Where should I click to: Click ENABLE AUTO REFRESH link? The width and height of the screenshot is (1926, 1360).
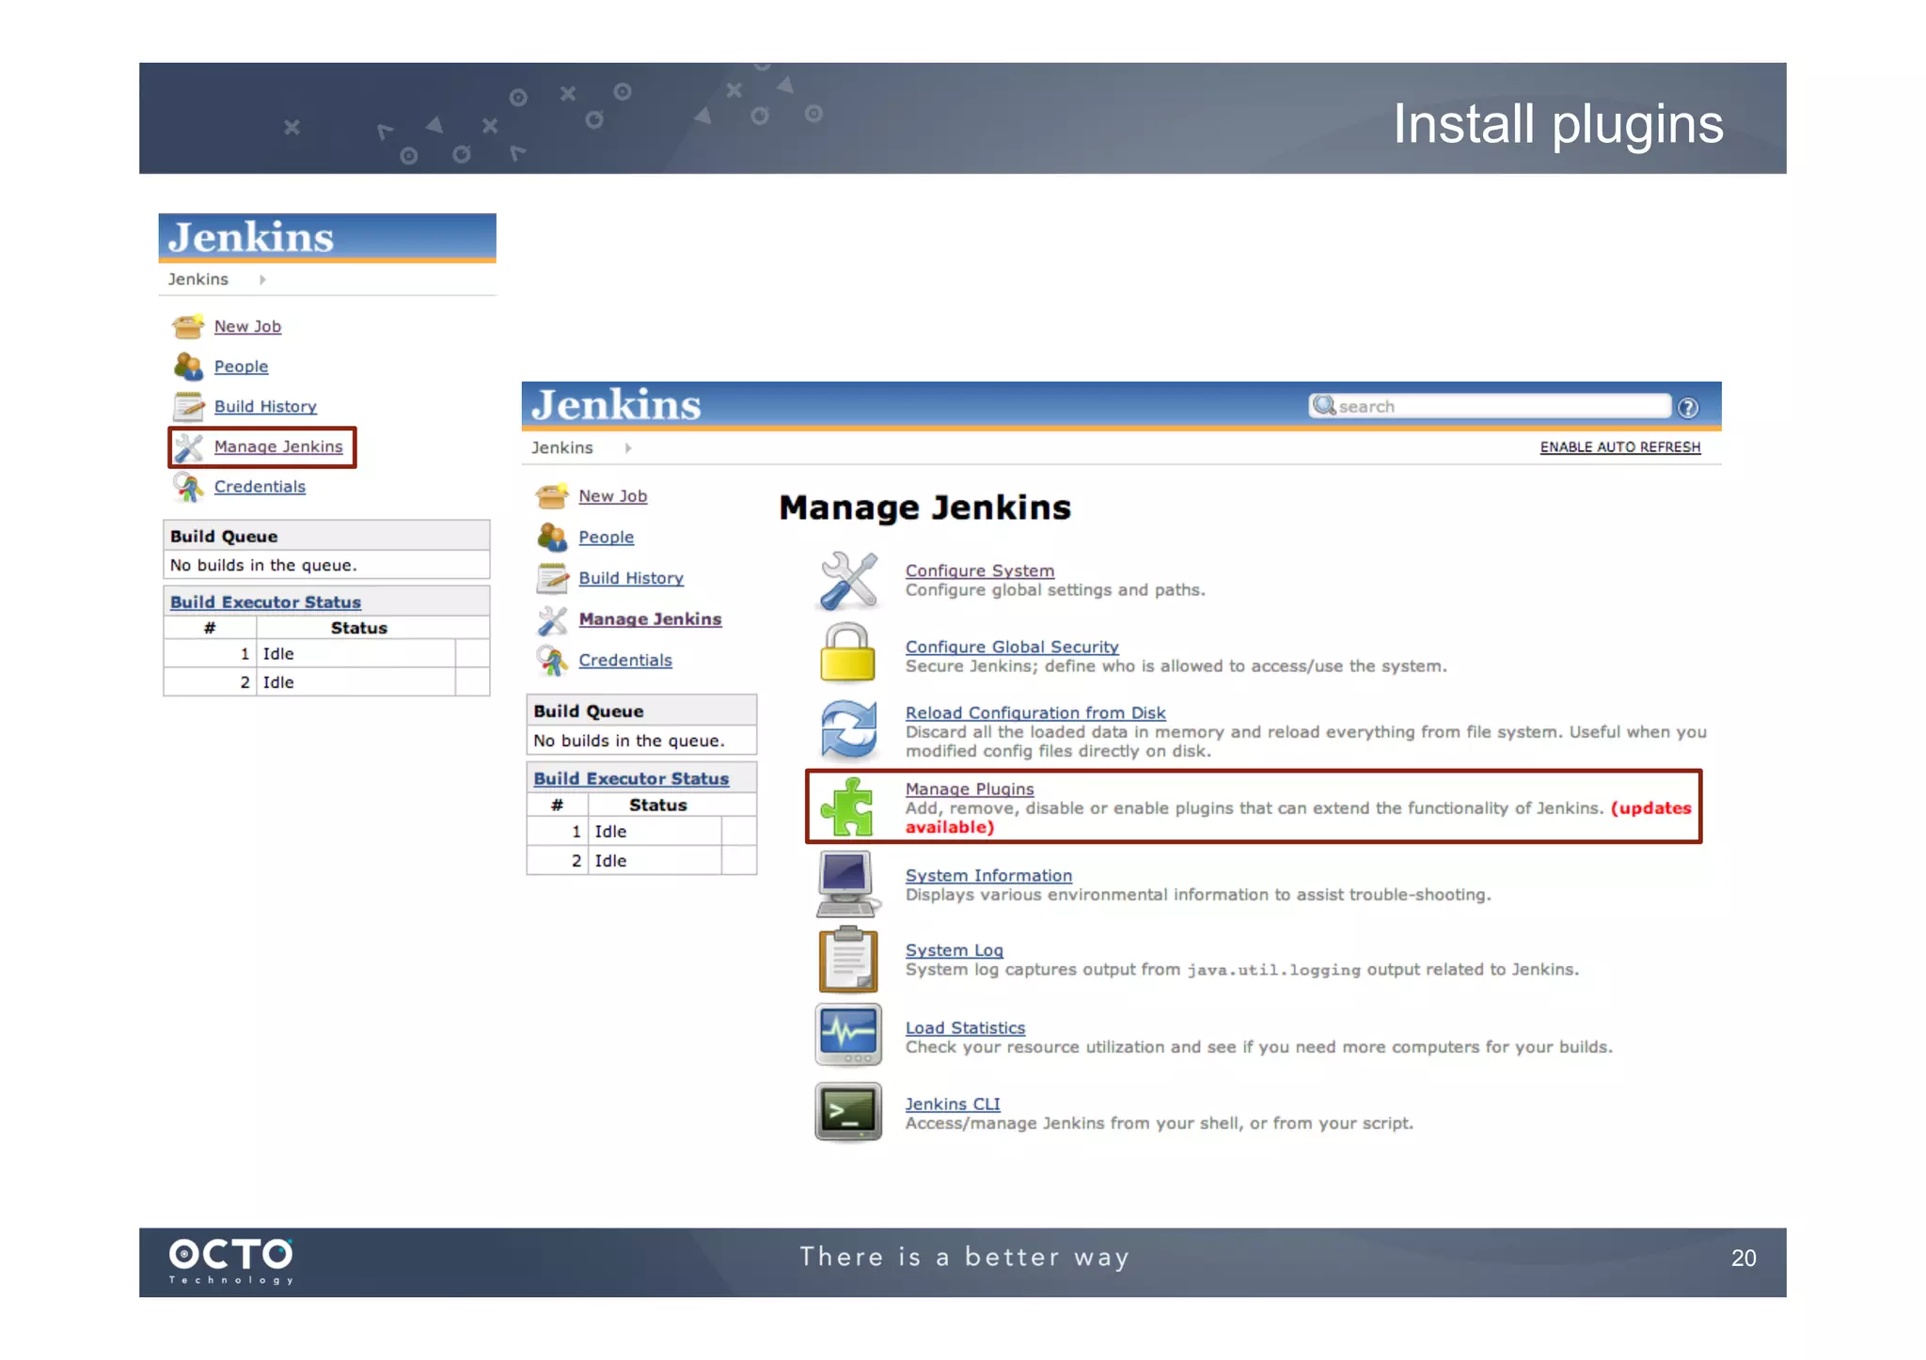(1620, 447)
